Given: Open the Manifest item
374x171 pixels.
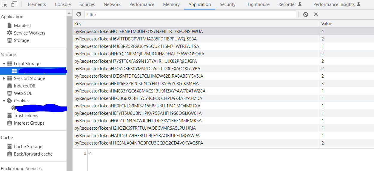Looking at the screenshot, I should tap(22, 25).
